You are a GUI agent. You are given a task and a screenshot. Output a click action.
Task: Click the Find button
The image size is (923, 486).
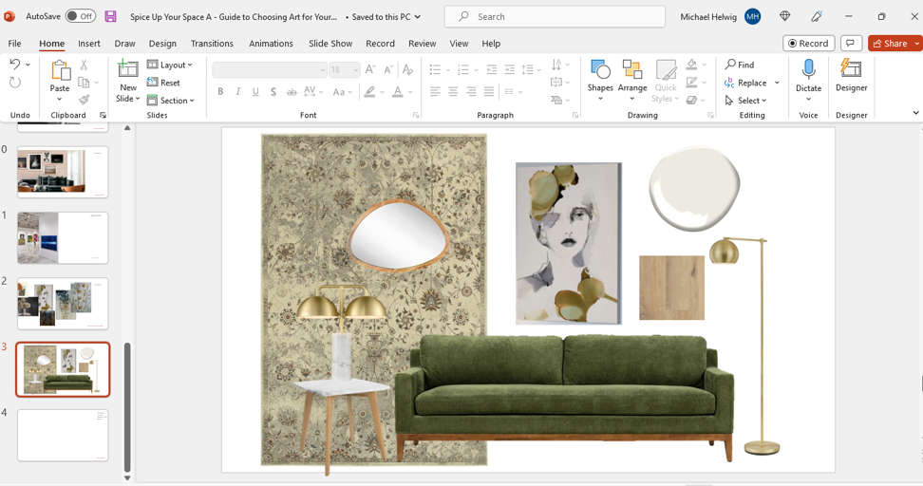740,65
